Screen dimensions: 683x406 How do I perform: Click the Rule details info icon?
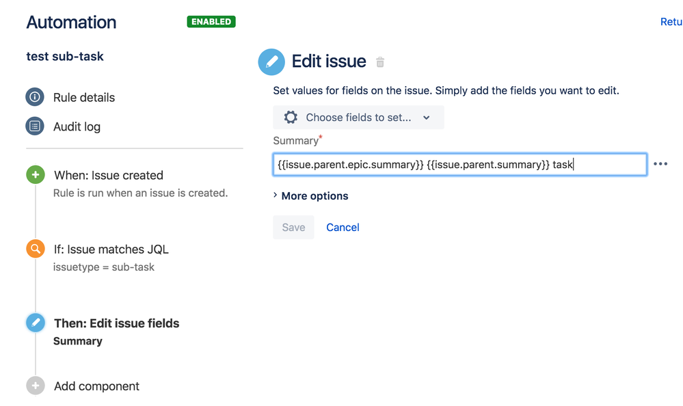[x=35, y=97]
